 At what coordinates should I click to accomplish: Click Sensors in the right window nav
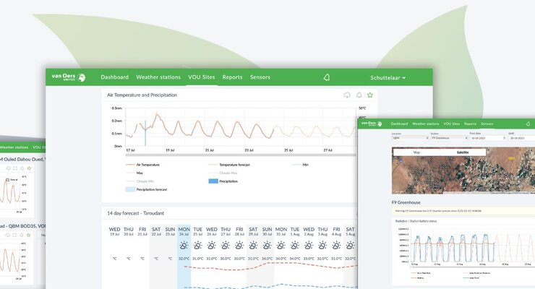point(487,124)
